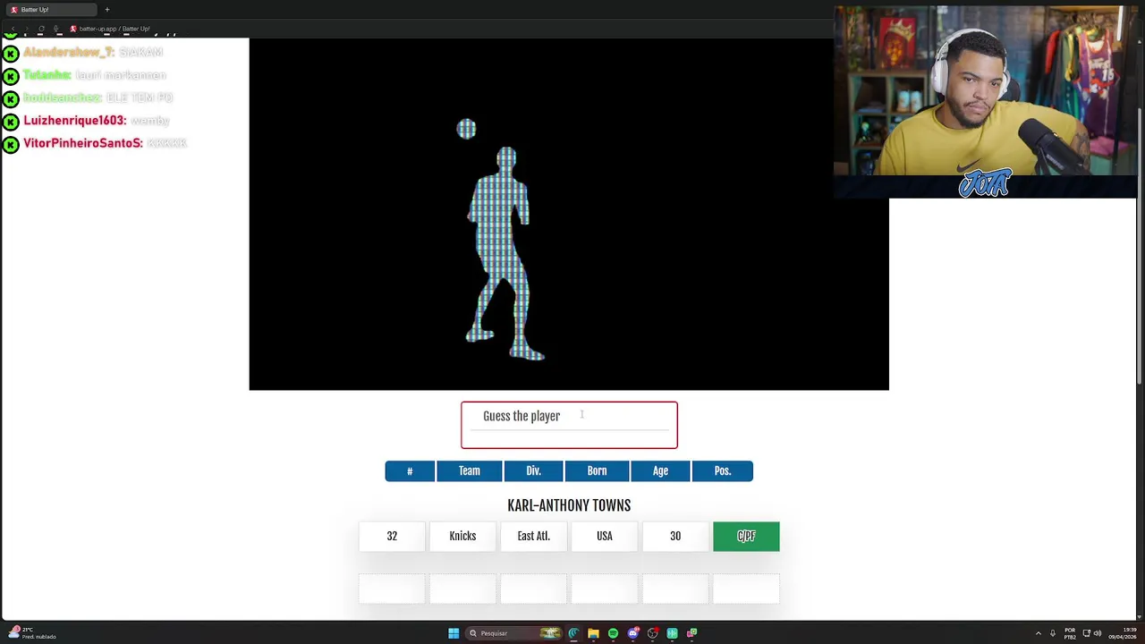Screen dimensions: 1145x644
Task: Go forward in the browser
Action: coord(27,29)
